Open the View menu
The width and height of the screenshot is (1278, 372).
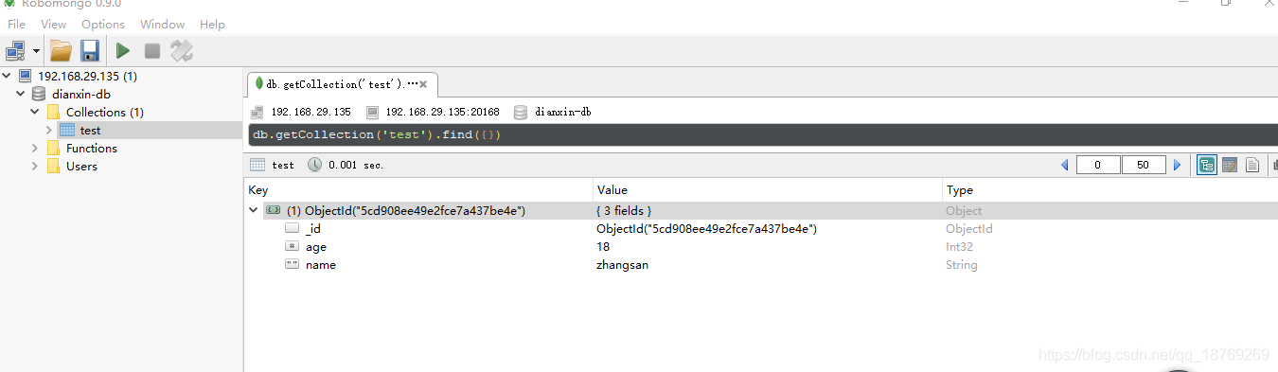pos(54,24)
